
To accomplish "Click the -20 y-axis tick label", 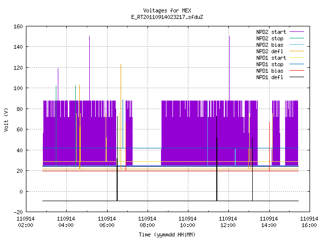I will coord(18,212).
